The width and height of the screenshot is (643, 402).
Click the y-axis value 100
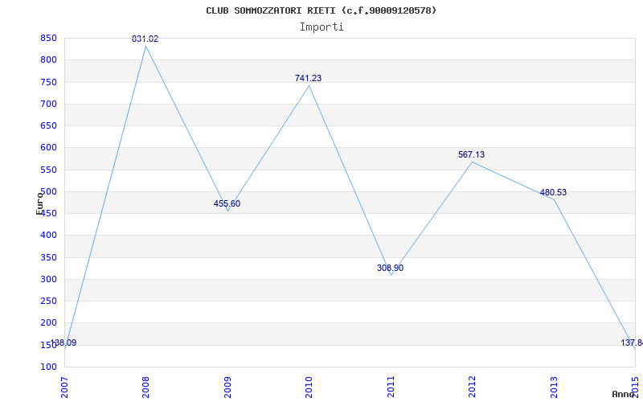(x=48, y=367)
